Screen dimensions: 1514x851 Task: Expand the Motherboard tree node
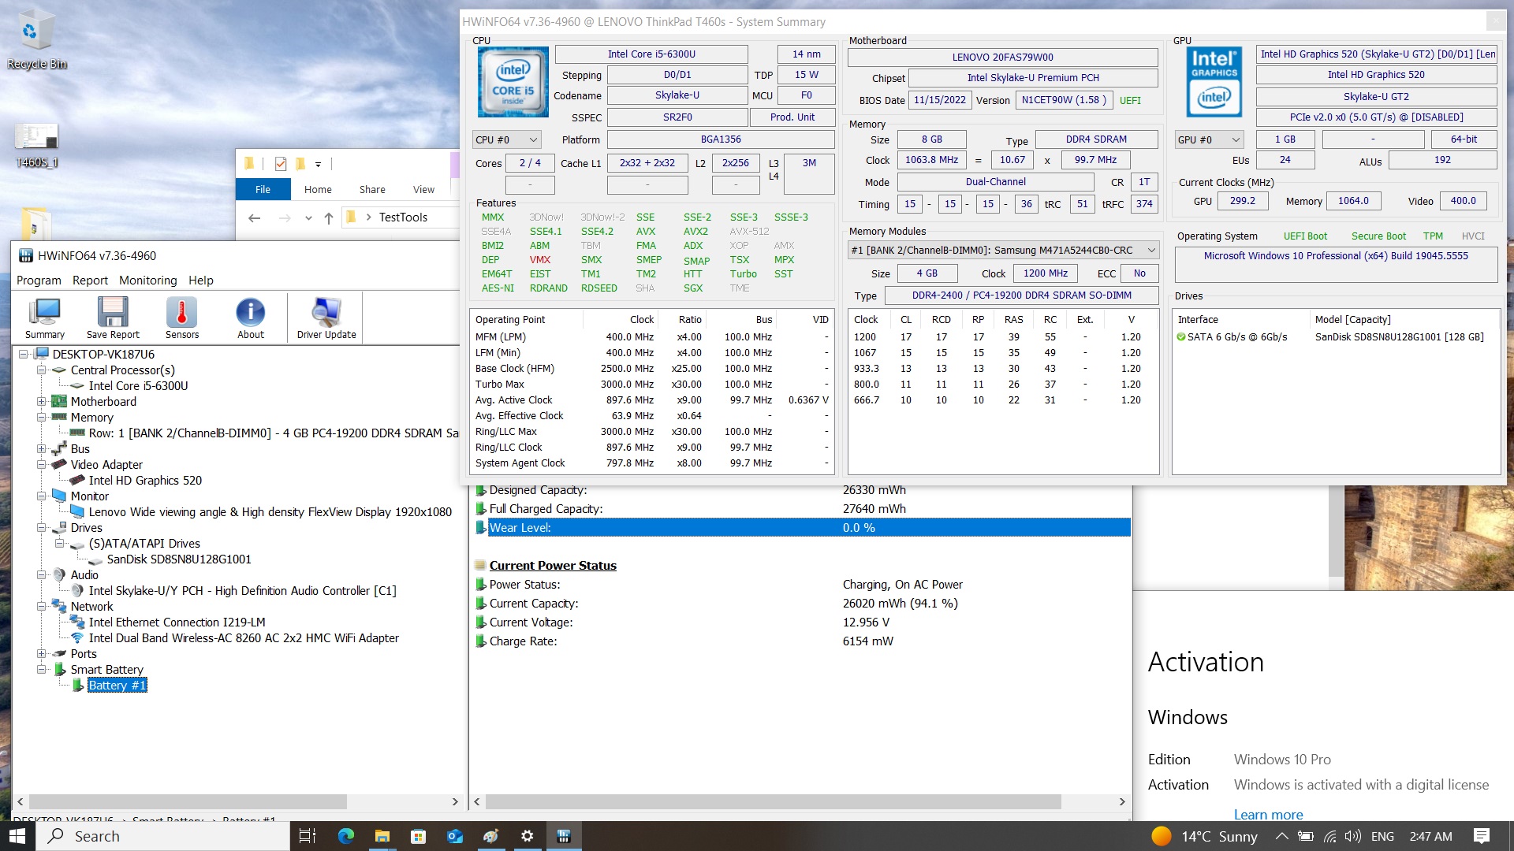point(41,402)
